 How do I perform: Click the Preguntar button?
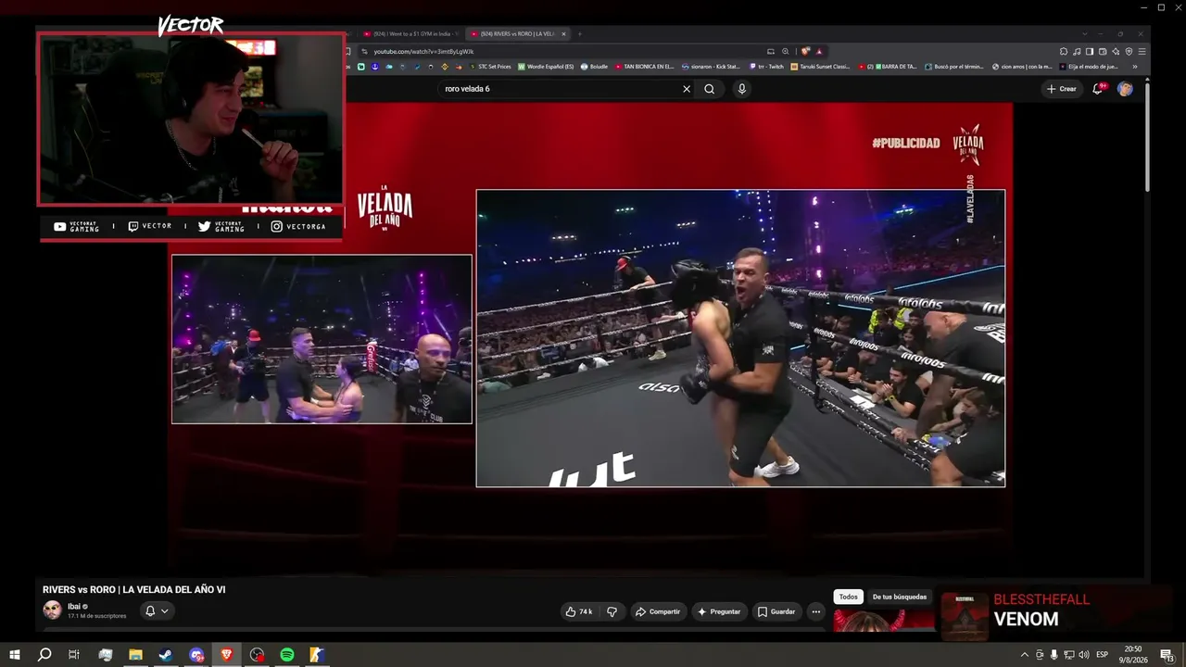719,611
